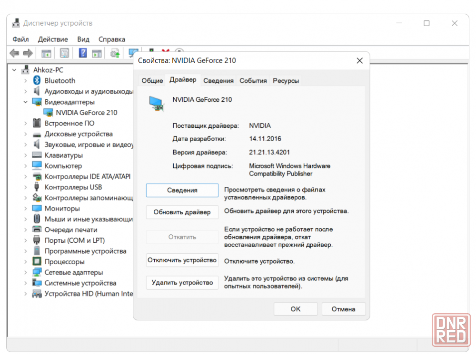Expand the Контроллеры USB category
Viewport: 476px width, 354px height.
(x=26, y=187)
